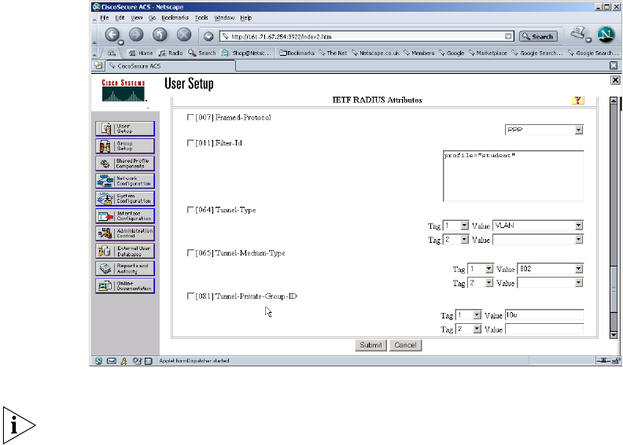Screen dimensions: 623x445
Task: Click the Submit button
Action: [x=370, y=345]
